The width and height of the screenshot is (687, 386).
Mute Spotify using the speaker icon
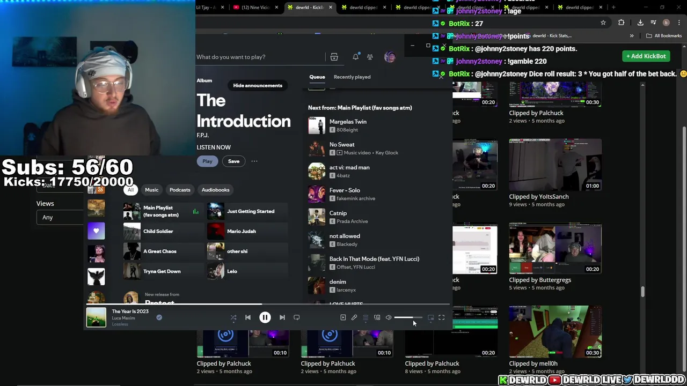(x=389, y=317)
